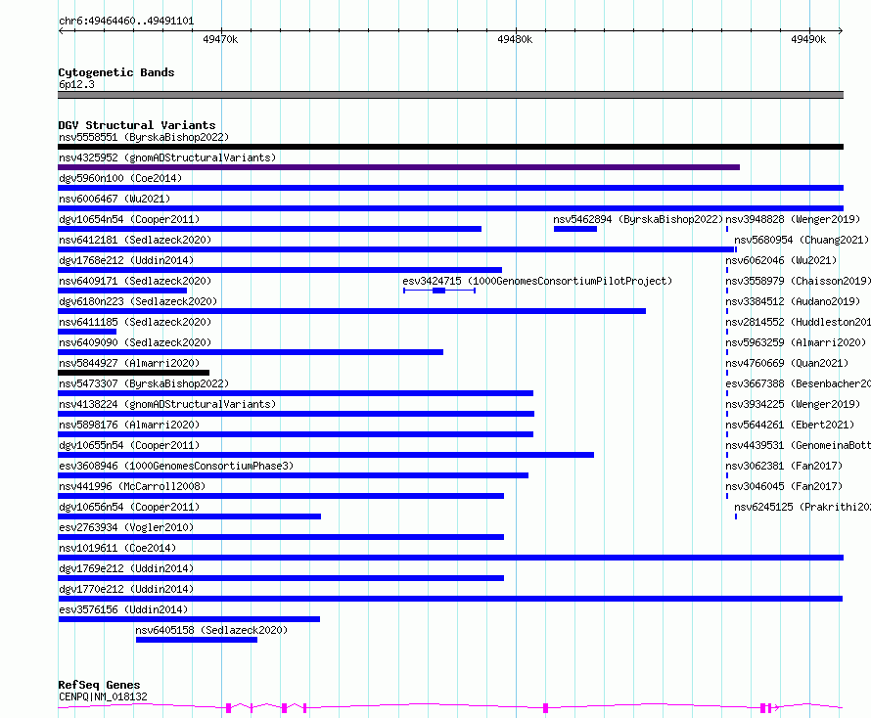Click the nsv5473307 (ByrskaBishop2022) label
The height and width of the screenshot is (718, 871).
click(144, 383)
